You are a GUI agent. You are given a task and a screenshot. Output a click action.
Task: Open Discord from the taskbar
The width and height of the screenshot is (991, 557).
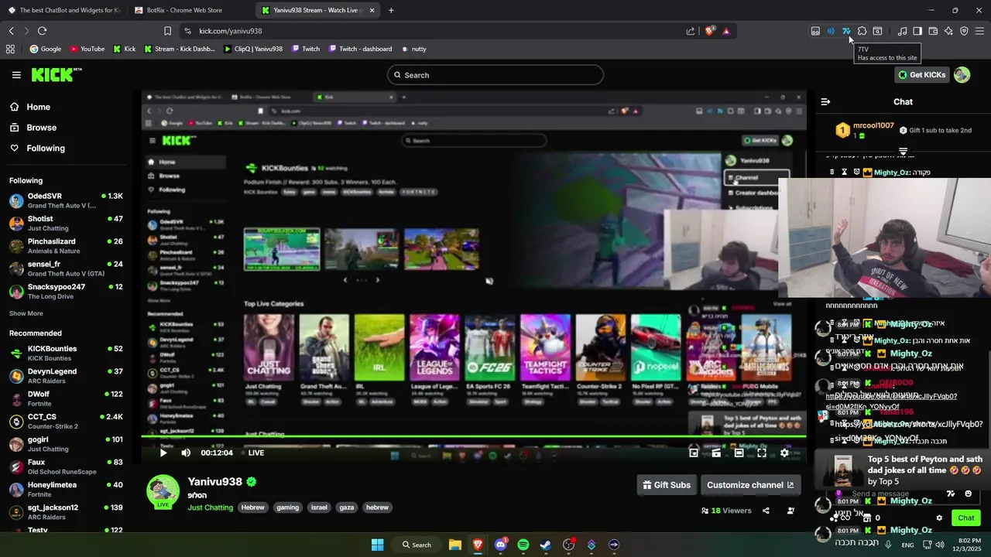pyautogui.click(x=500, y=545)
